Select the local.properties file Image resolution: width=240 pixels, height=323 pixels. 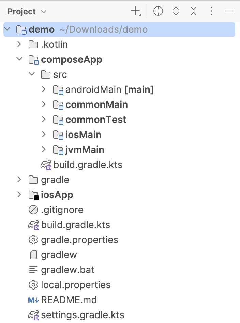coord(76,285)
